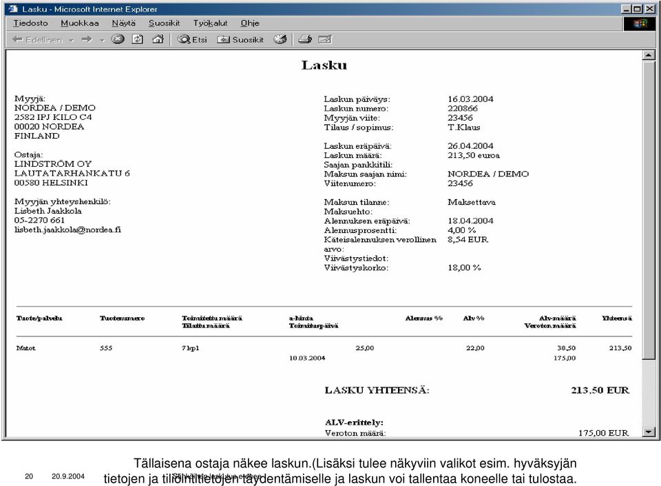Image resolution: width=661 pixels, height=486 pixels.
Task: Click the discount due date 18.04.2004
Action: click(470, 221)
